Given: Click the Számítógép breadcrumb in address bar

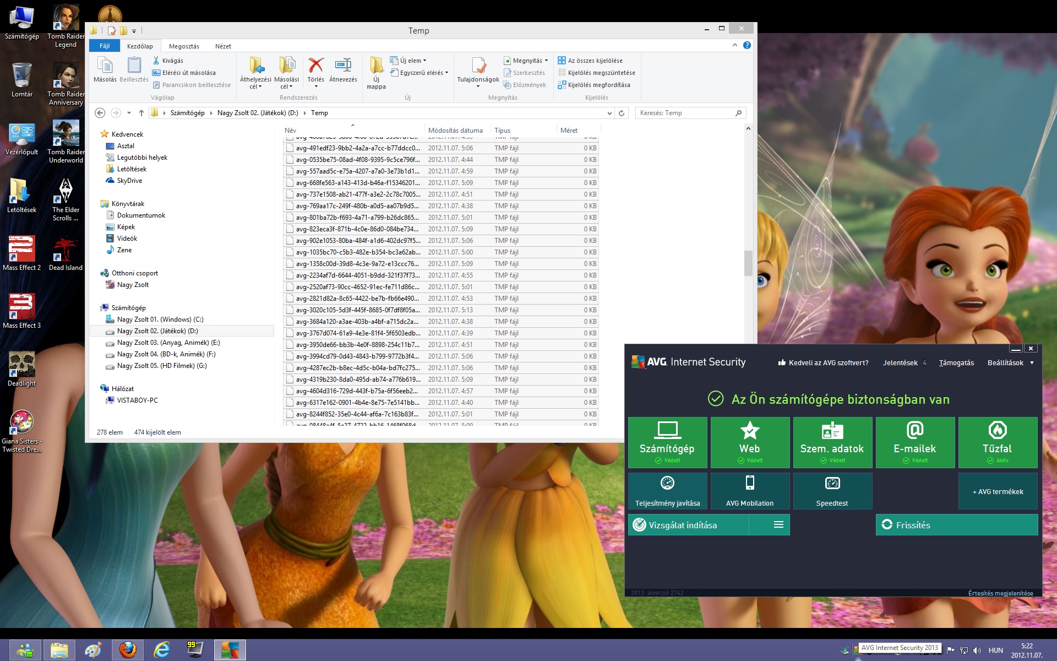Looking at the screenshot, I should click(187, 113).
